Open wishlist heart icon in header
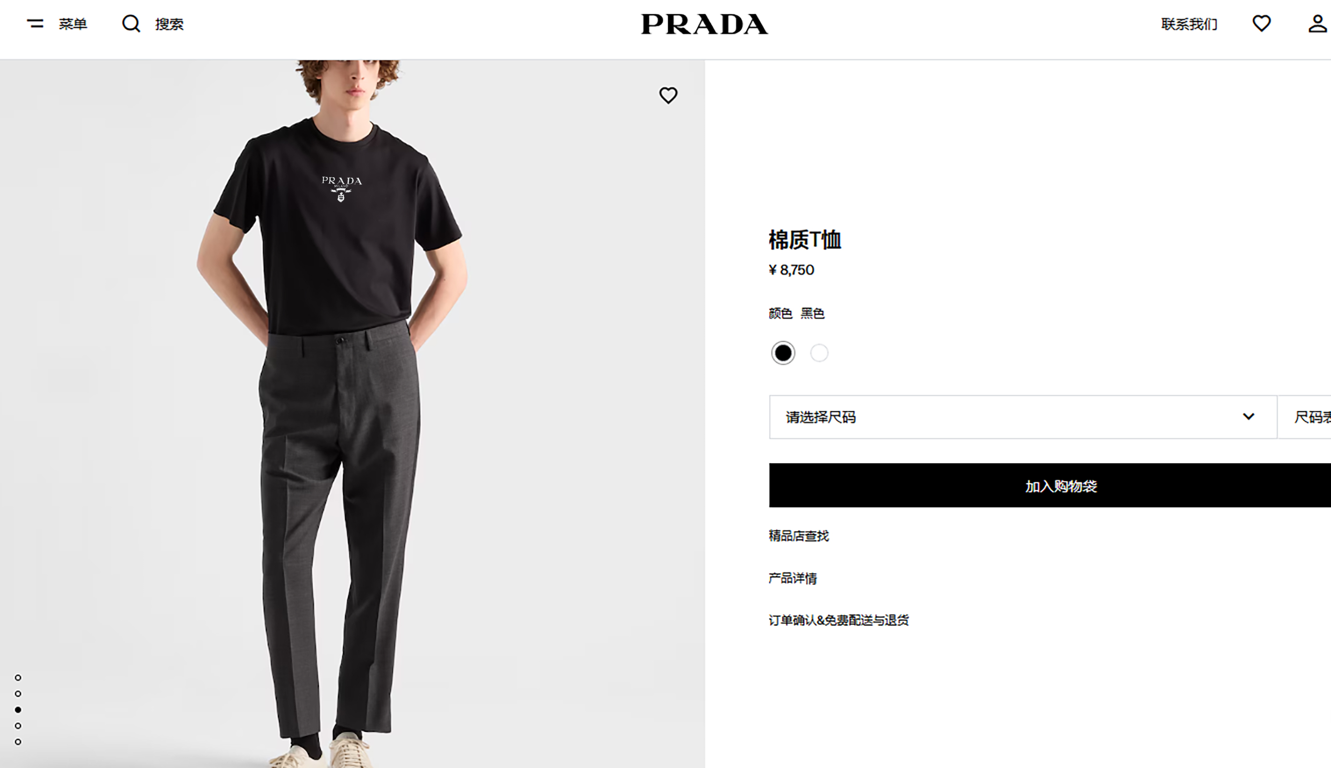The width and height of the screenshot is (1331, 768). [1262, 24]
